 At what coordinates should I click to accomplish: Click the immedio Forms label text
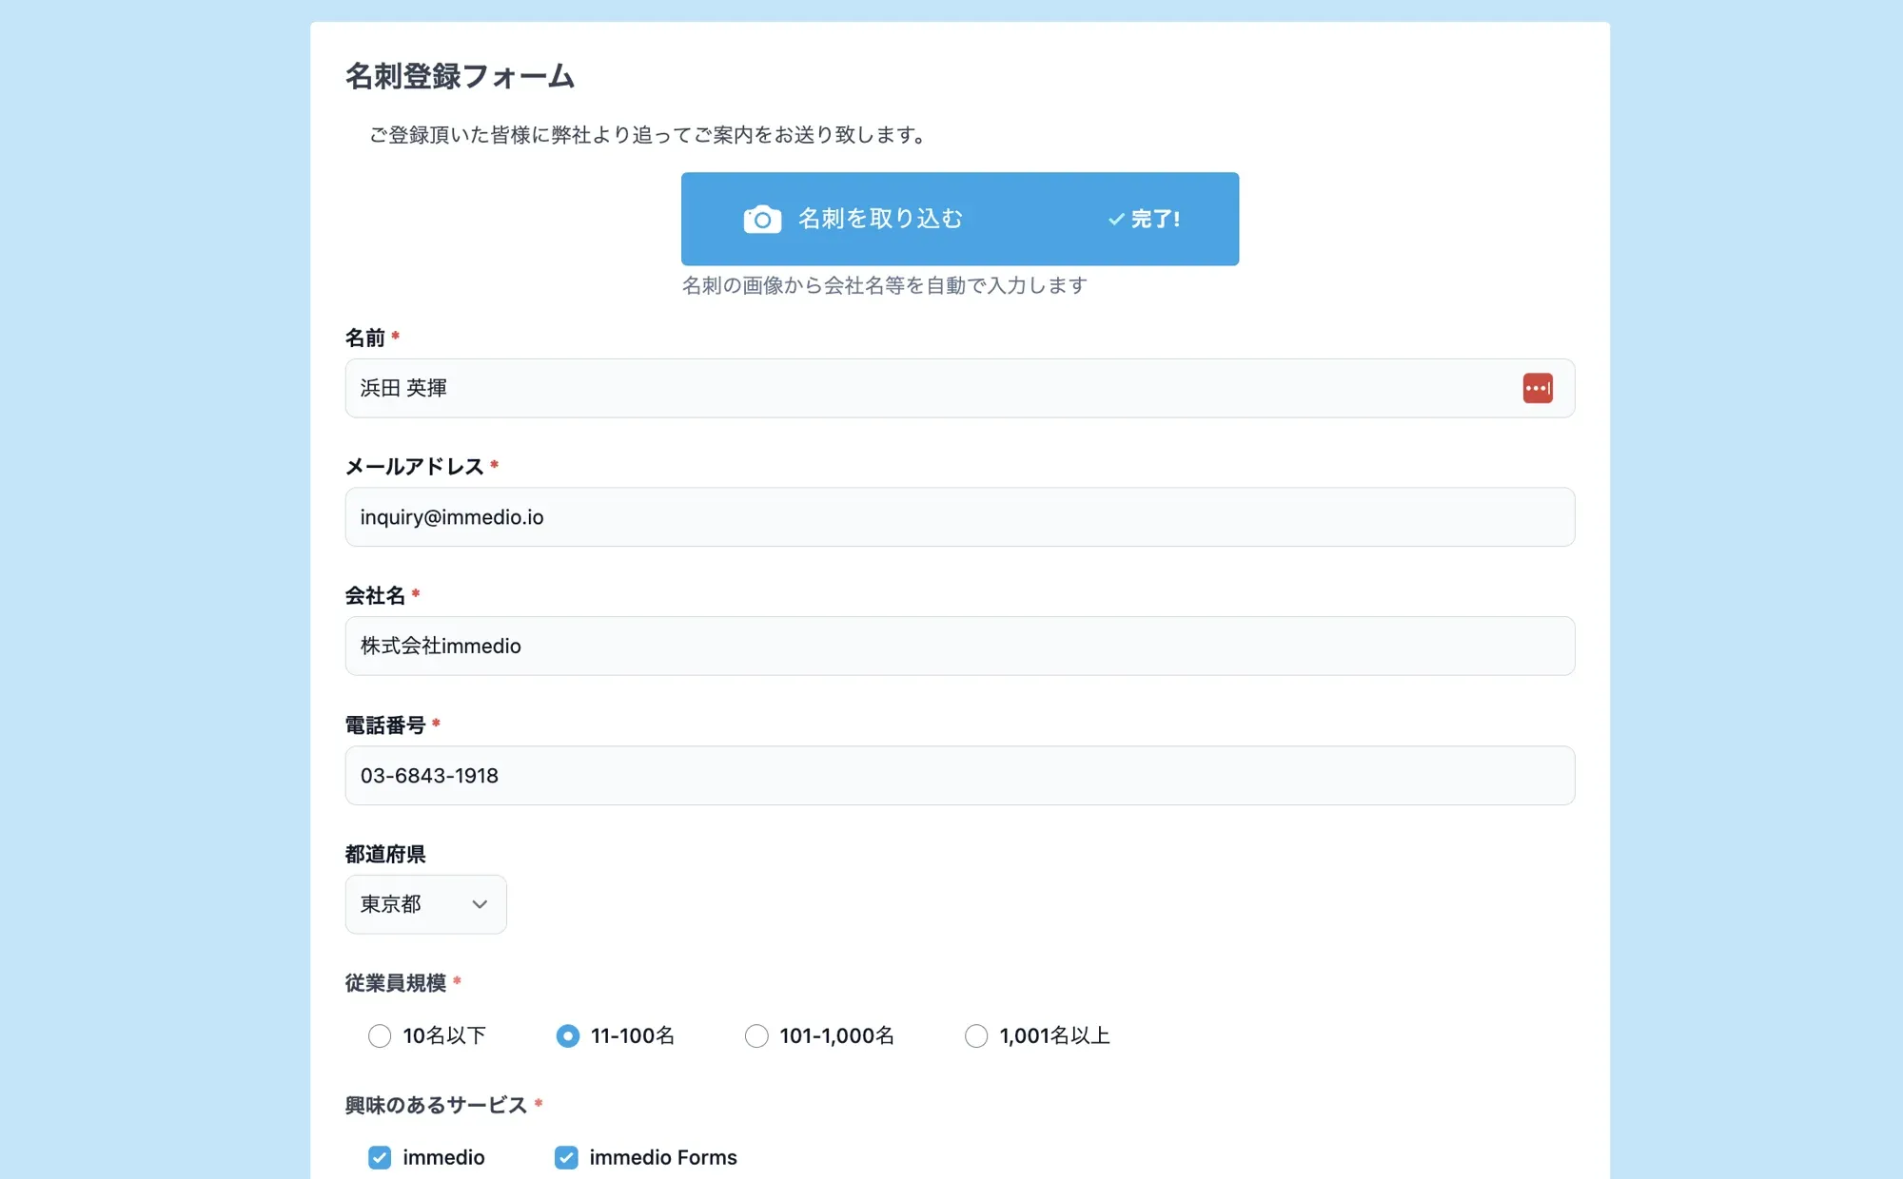coord(662,1157)
